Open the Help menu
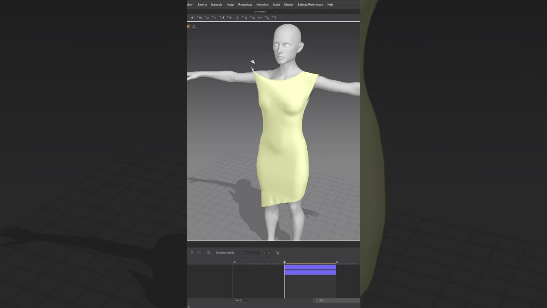 330,5
